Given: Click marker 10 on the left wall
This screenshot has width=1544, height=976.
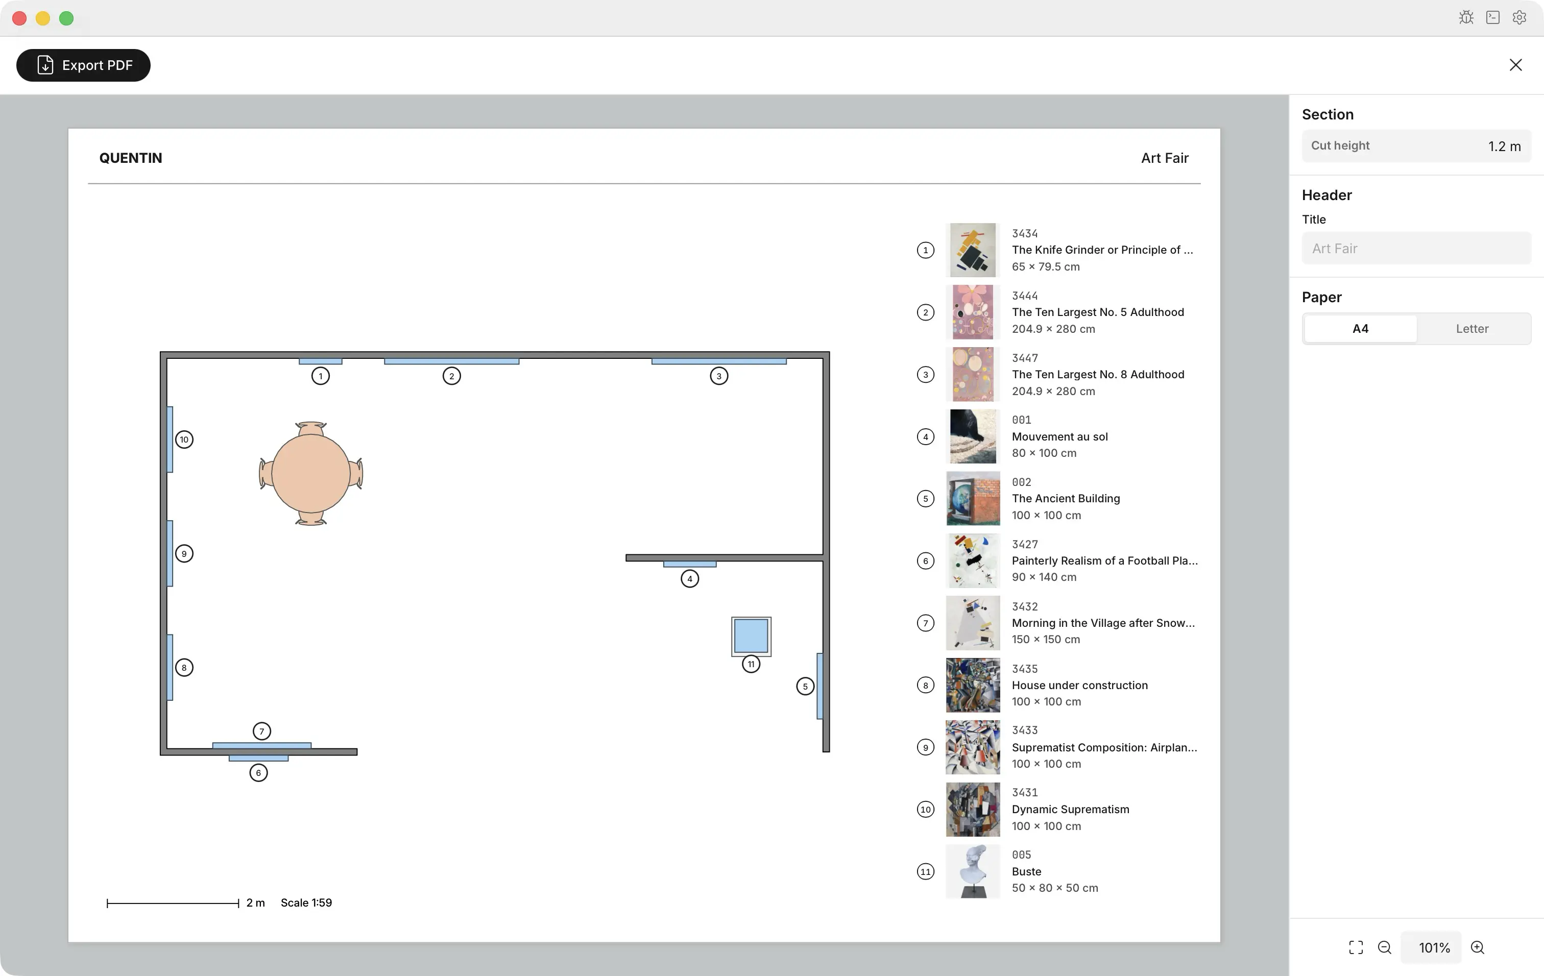Looking at the screenshot, I should tap(184, 440).
